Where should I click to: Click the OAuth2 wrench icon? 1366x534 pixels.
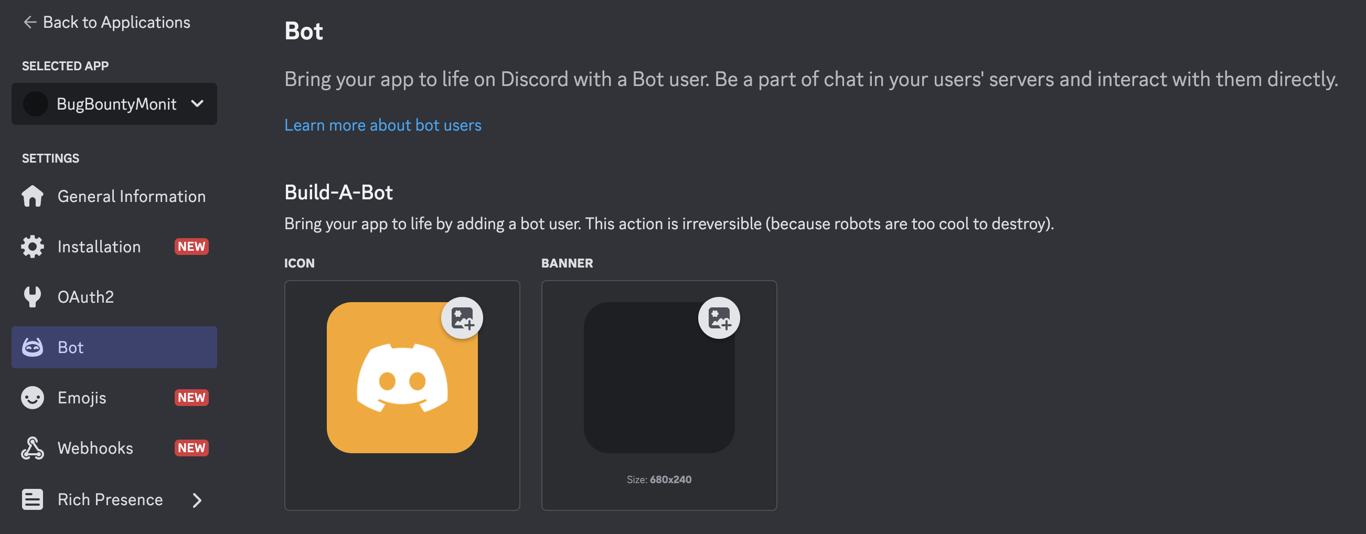(33, 297)
